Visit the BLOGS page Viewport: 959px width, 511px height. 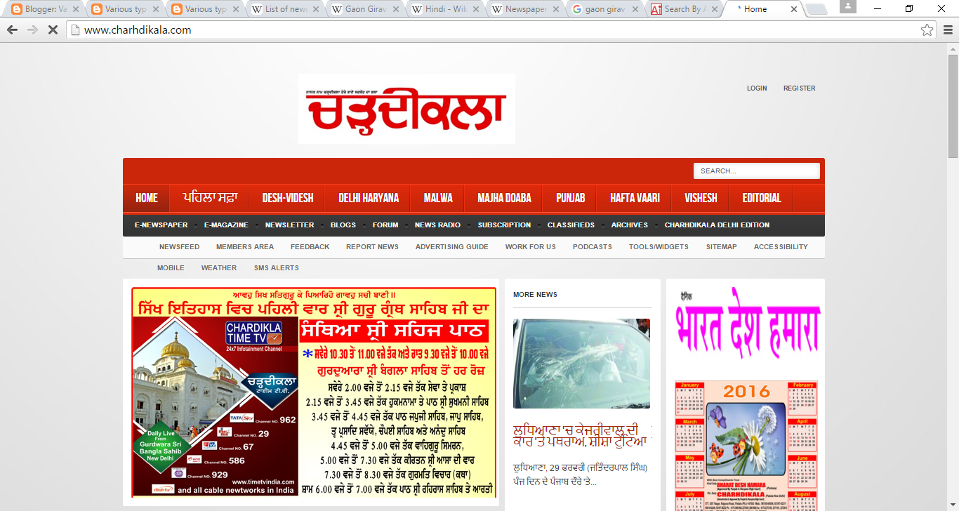click(343, 225)
